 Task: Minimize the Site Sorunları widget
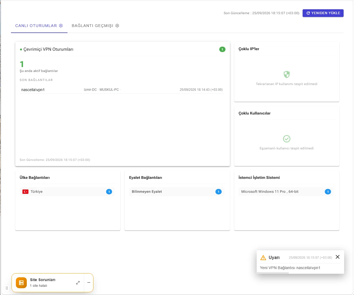(89, 283)
